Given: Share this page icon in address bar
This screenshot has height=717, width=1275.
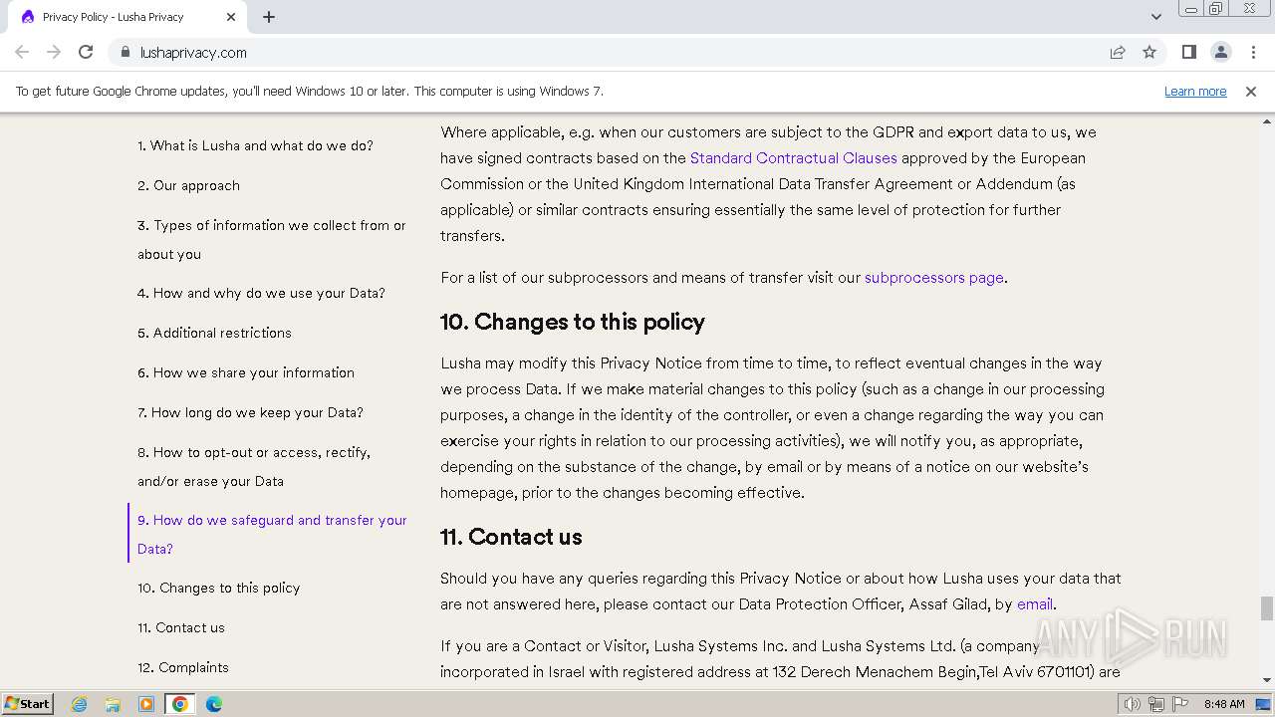Looking at the screenshot, I should click(1118, 52).
